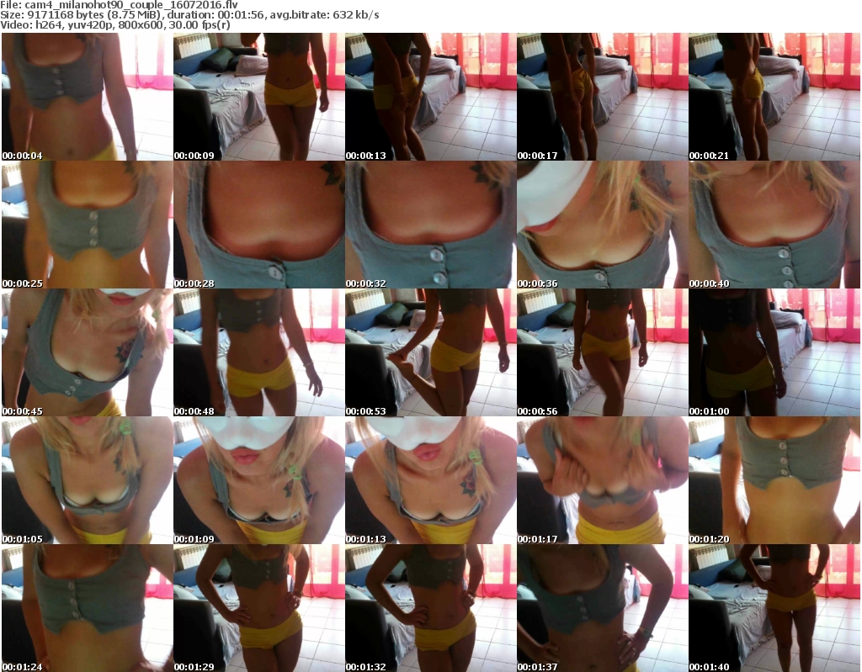Open the thumbnail stamped 00:00:21

point(774,97)
